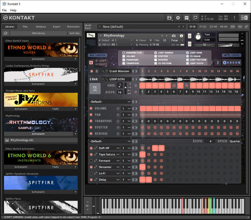Image resolution: width=251 pixels, height=220 pixels.
Task: Refresh the library list icon
Action: [x=6, y=33]
